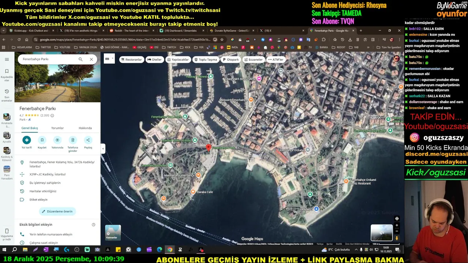Filter the map by Yapılacaklar
Screen dimensions: 468x263
click(x=178, y=60)
